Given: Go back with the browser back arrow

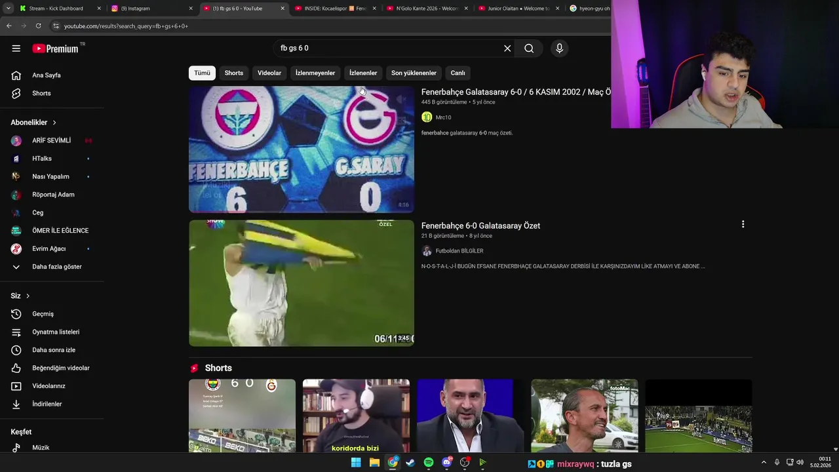Looking at the screenshot, I should coord(9,26).
